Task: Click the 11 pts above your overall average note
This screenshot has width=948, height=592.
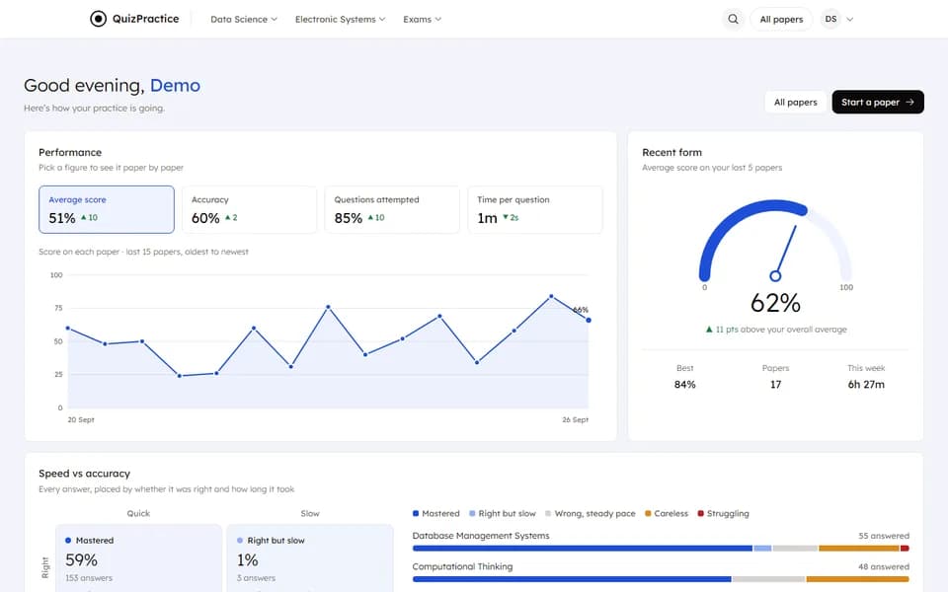Action: click(776, 330)
